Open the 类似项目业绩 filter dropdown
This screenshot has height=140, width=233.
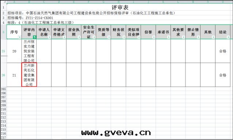pos(139,37)
